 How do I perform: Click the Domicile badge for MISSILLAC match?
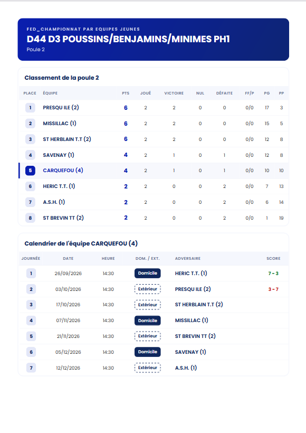[148, 321]
